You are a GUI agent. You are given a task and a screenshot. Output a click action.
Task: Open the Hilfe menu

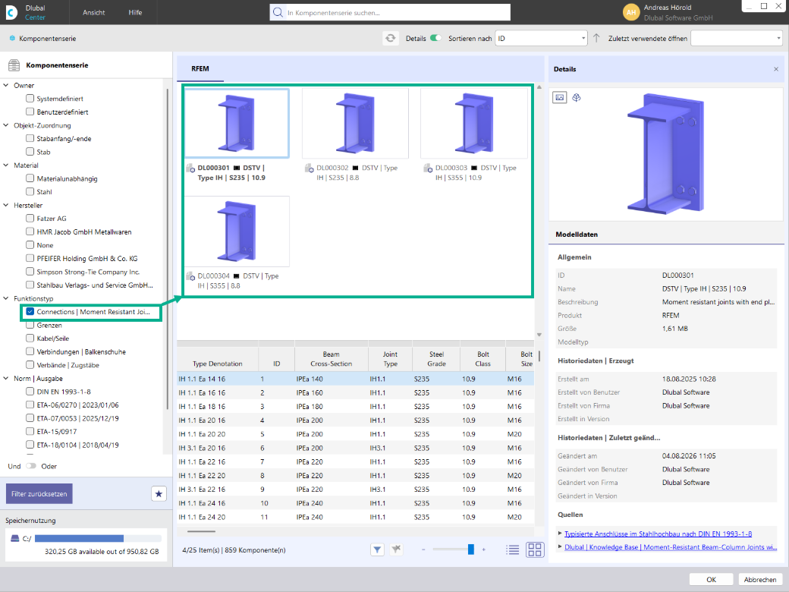pos(135,13)
